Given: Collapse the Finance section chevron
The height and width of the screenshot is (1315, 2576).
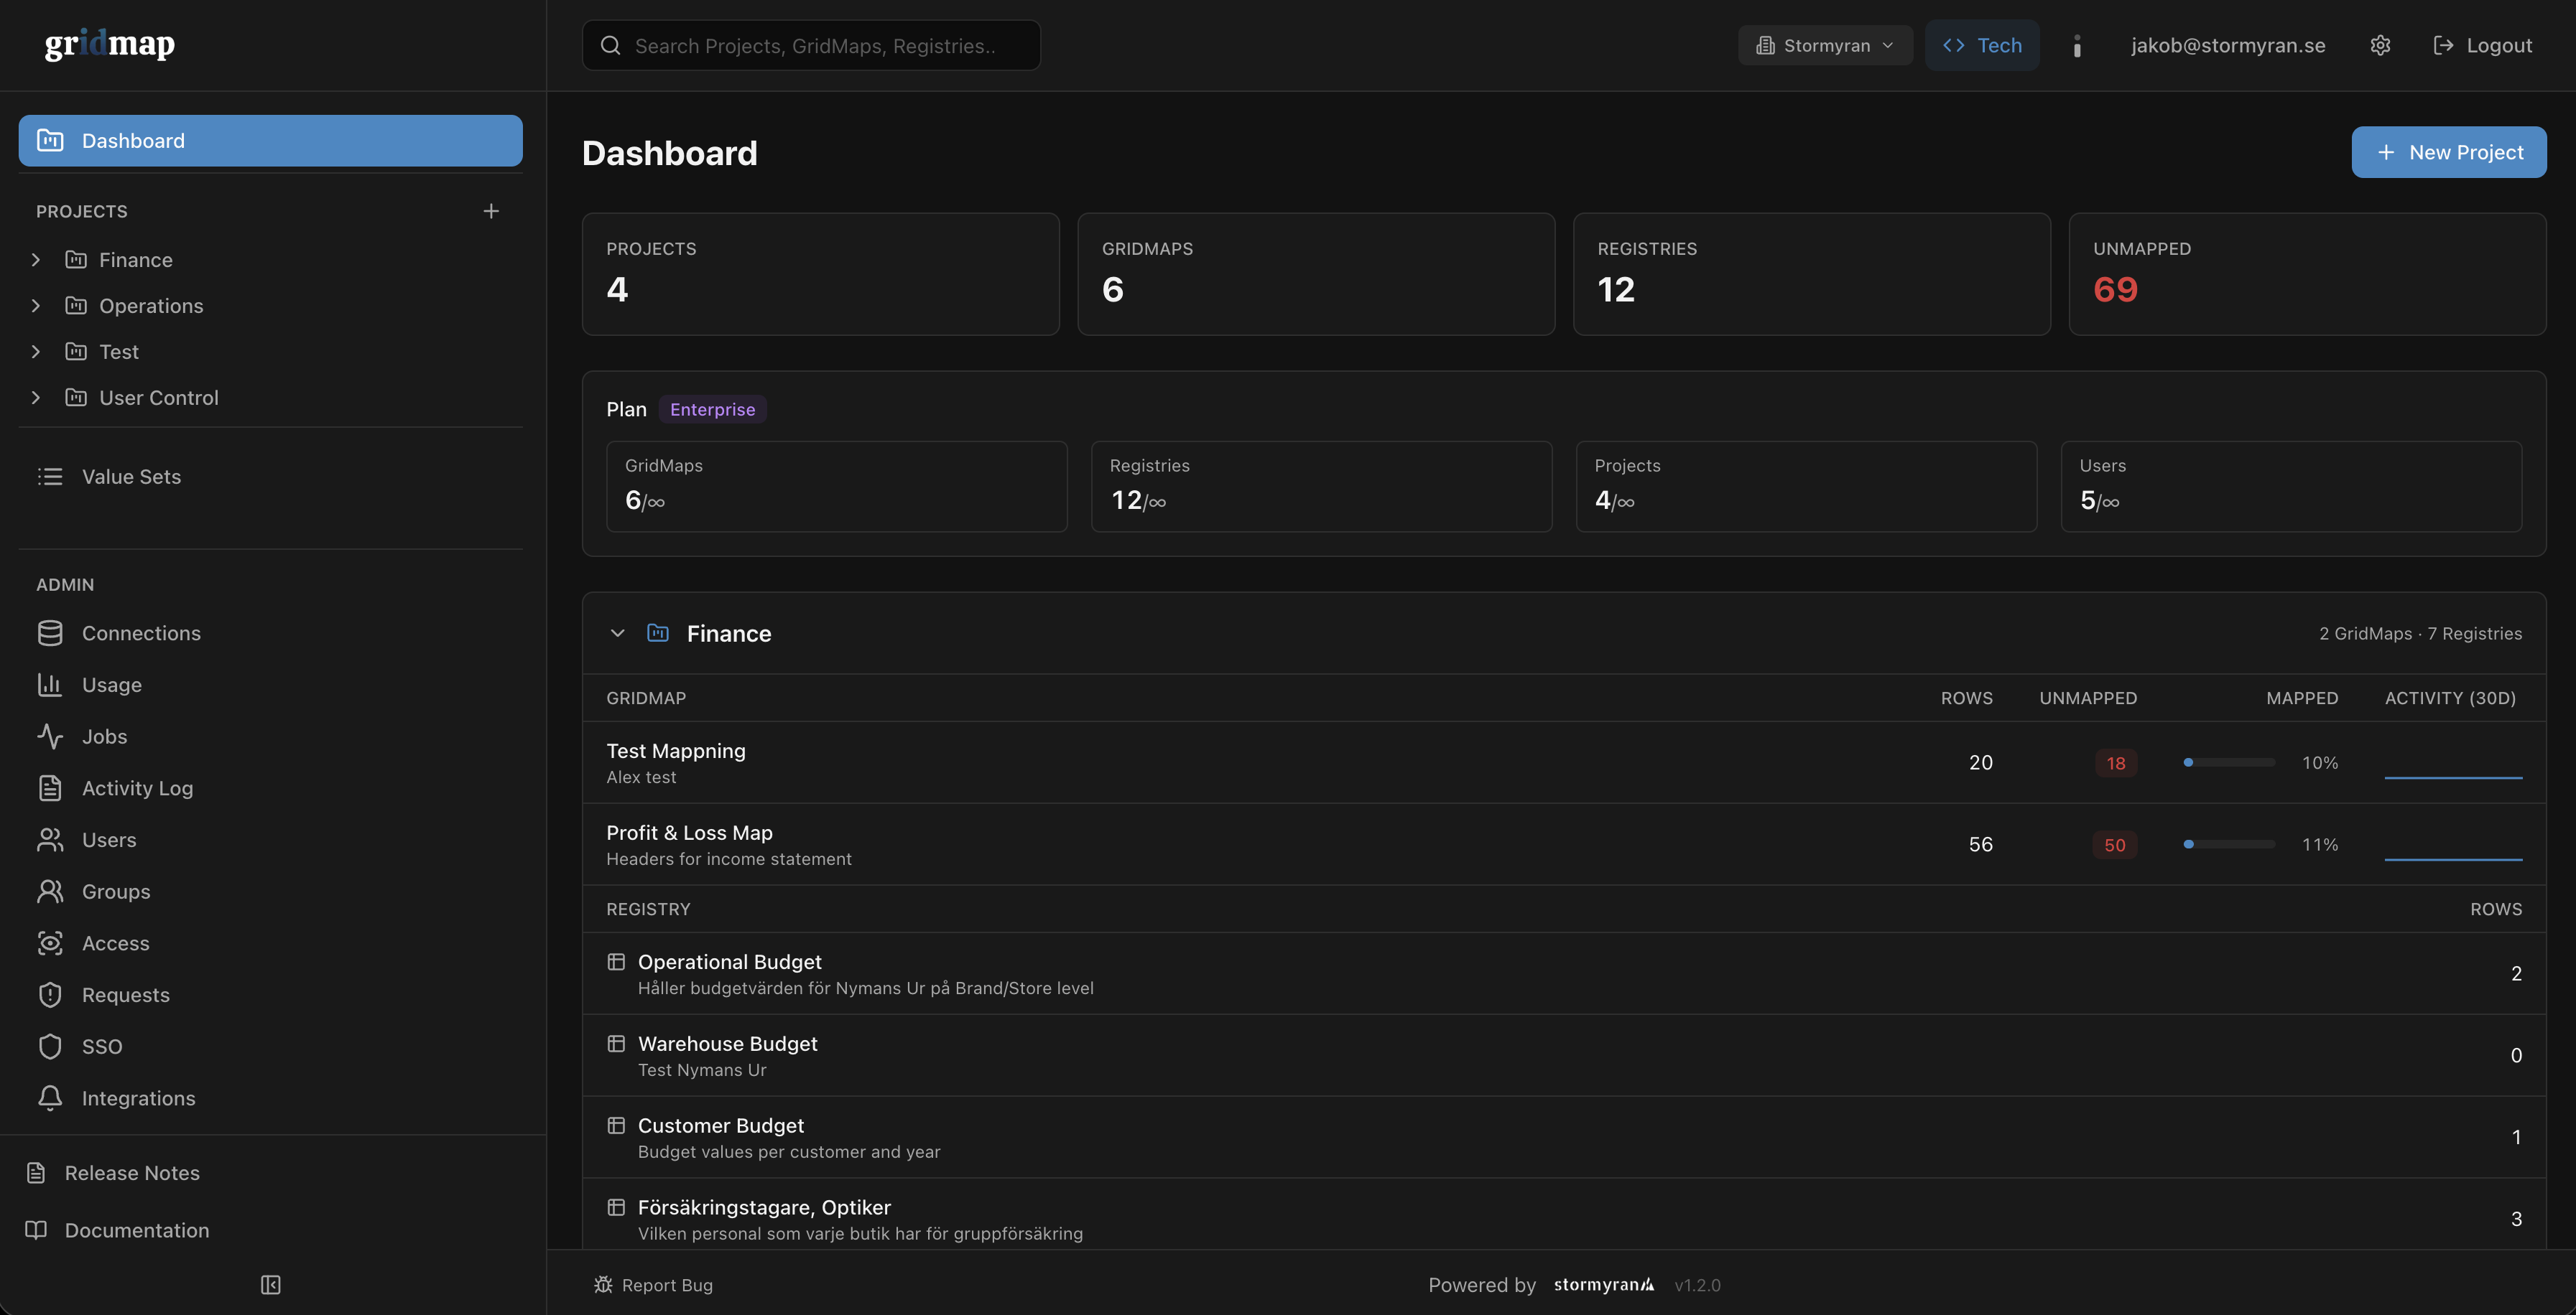Looking at the screenshot, I should click(x=618, y=634).
